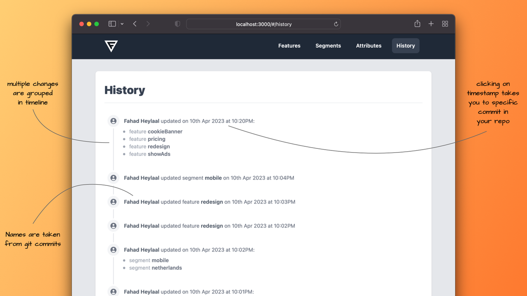Open the Features tab

pyautogui.click(x=289, y=46)
